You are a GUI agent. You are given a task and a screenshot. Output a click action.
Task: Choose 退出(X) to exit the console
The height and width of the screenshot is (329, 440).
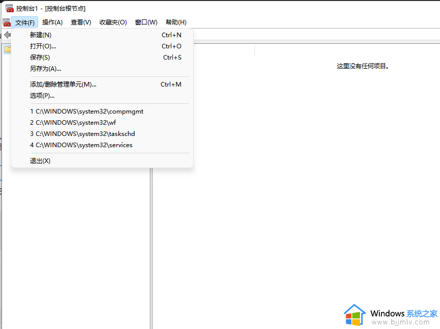coord(102,161)
